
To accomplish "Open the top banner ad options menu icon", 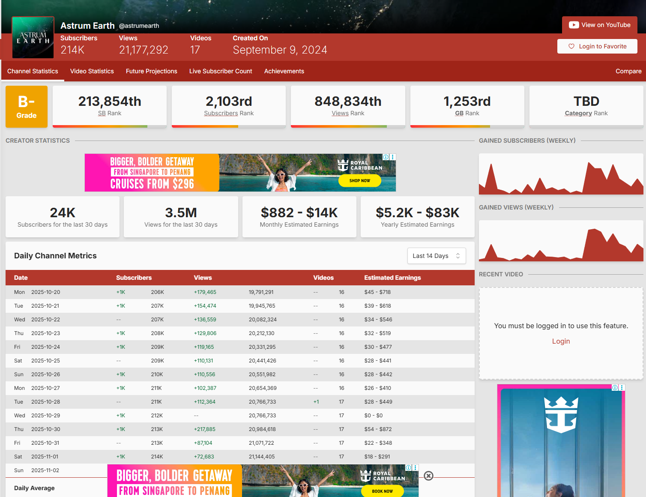I will (393, 157).
